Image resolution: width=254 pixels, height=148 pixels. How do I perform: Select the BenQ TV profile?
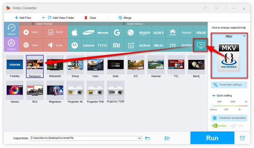(x=196, y=67)
